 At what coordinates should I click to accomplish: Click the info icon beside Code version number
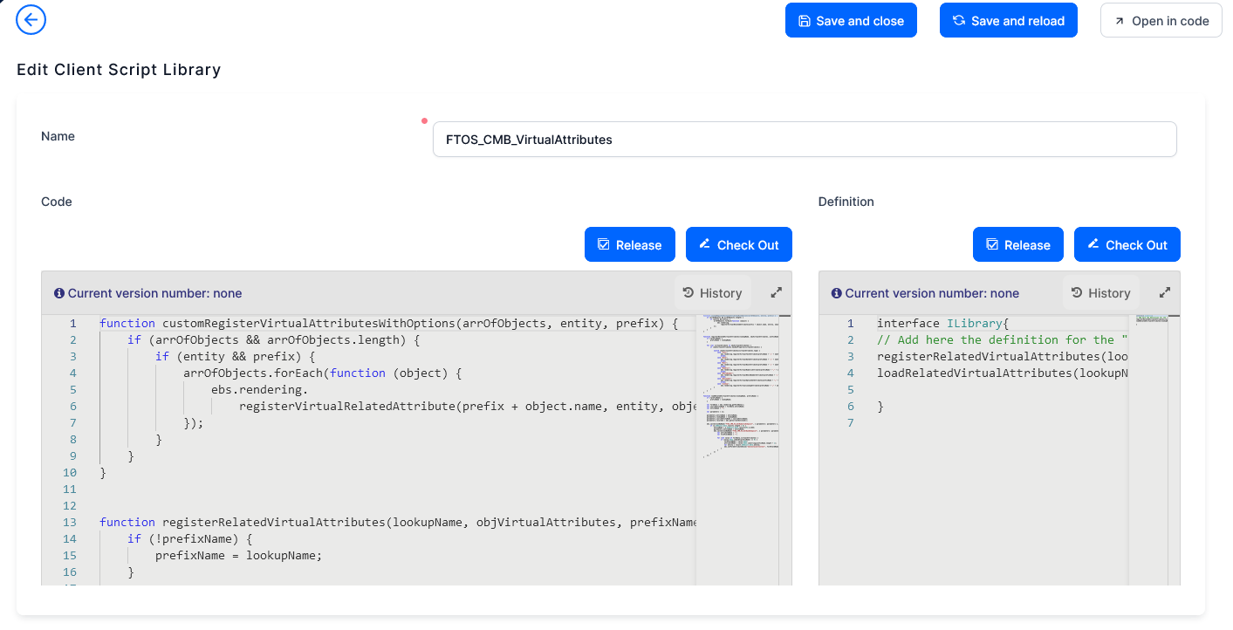[x=58, y=292]
